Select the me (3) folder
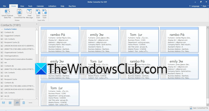The height and width of the screenshot is (111, 209). pyautogui.click(x=7, y=96)
